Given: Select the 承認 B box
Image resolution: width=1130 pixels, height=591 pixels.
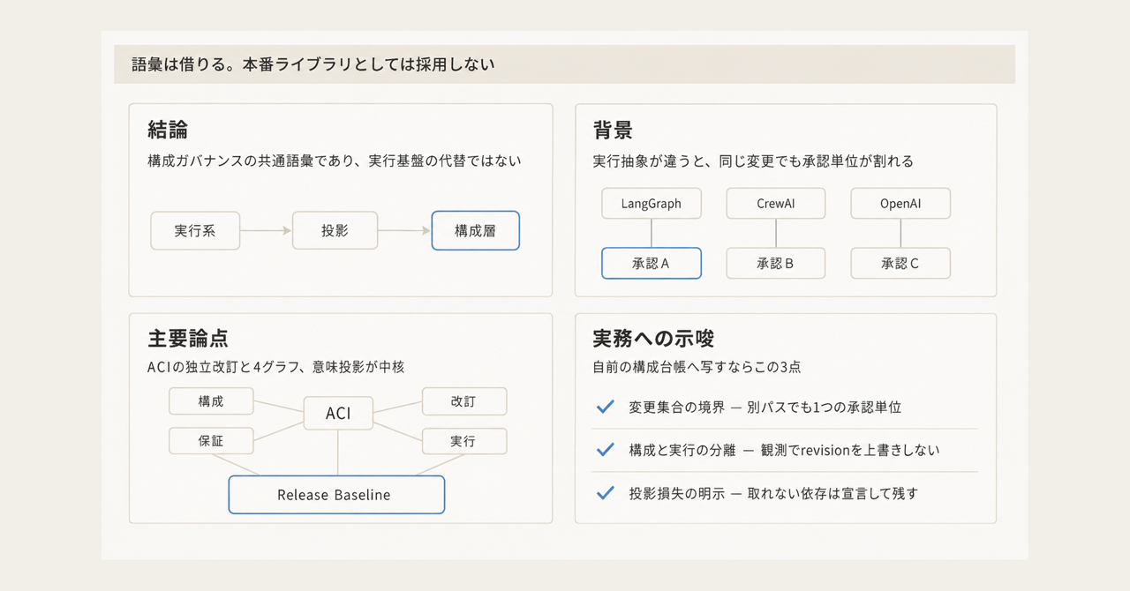Looking at the screenshot, I should [776, 263].
